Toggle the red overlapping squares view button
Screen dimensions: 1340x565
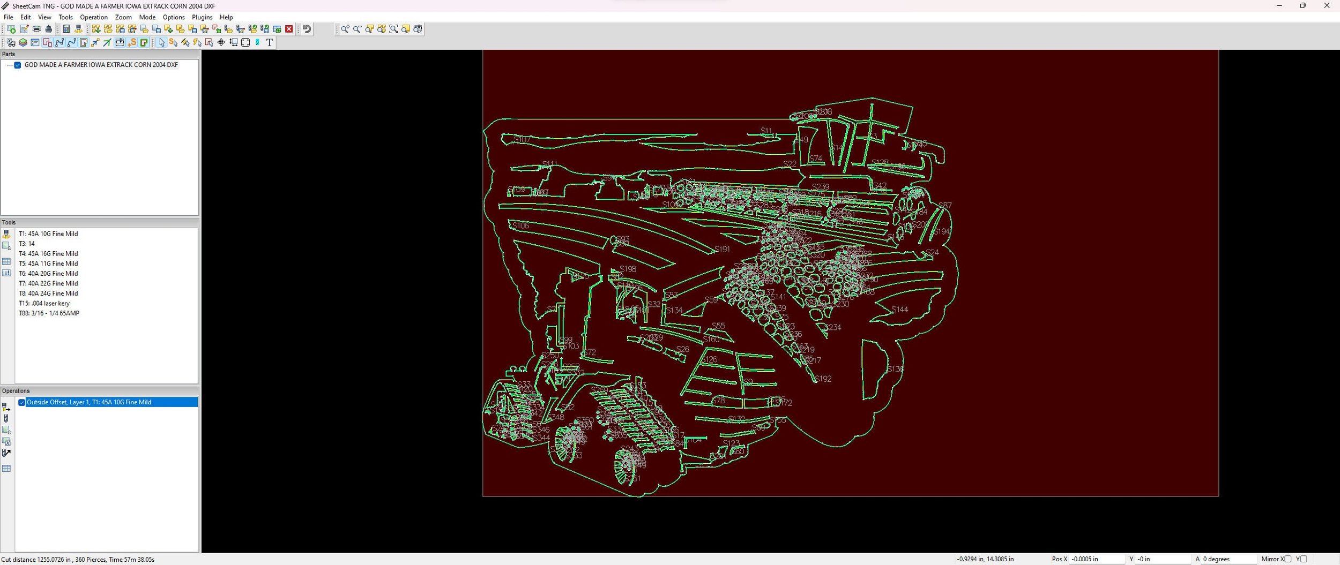click(47, 42)
